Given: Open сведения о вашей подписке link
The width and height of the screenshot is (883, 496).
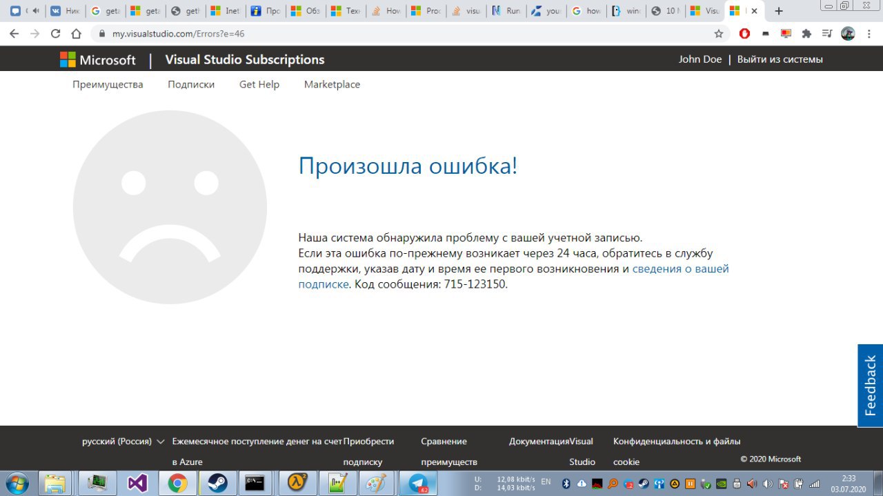Looking at the screenshot, I should [513, 276].
